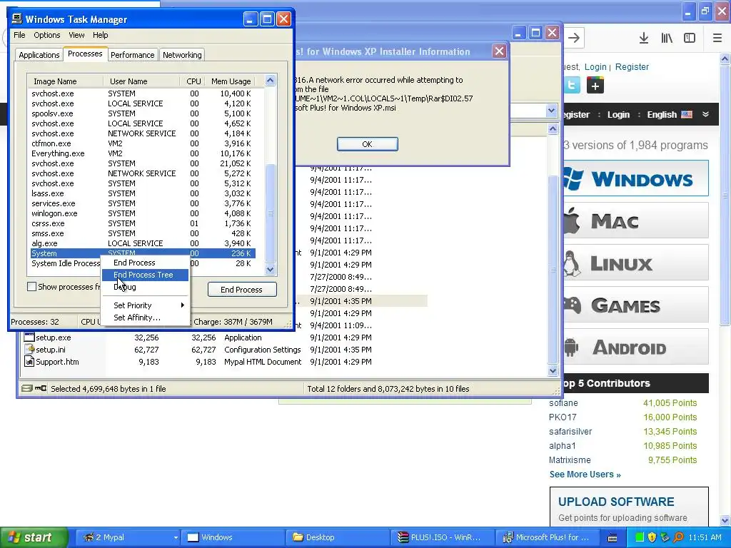
Task: Click the Register link near Login
Action: [x=632, y=66]
